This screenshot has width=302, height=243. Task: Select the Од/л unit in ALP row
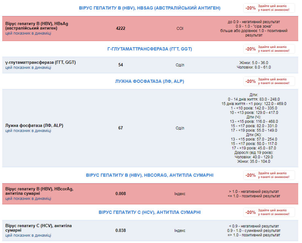pyautogui.click(x=180, y=128)
